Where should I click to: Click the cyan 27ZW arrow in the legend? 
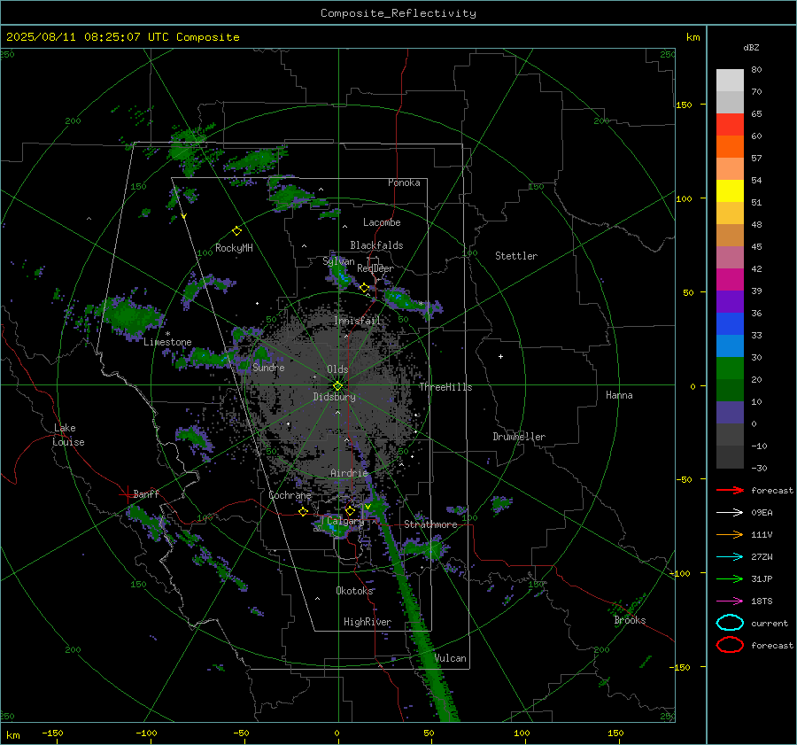coord(730,557)
